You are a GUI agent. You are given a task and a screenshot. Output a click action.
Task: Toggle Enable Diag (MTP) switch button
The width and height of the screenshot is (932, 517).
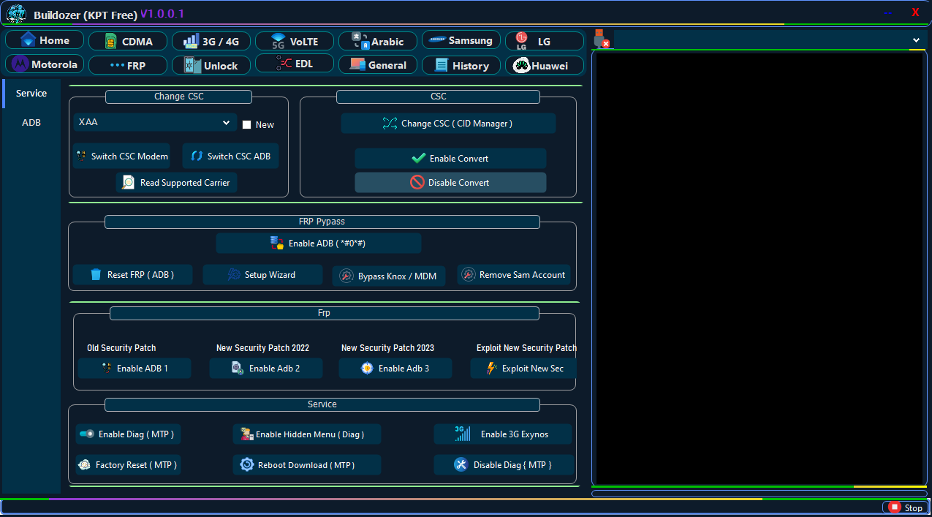pyautogui.click(x=128, y=434)
